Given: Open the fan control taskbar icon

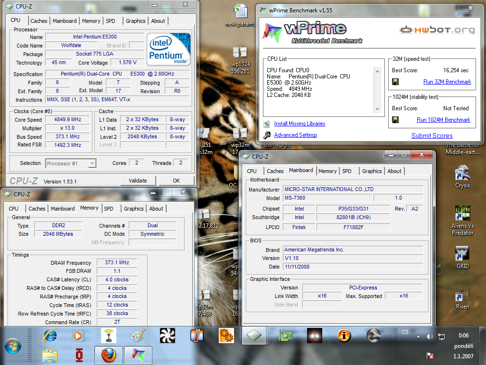Looking at the screenshot, I should coord(168,336).
